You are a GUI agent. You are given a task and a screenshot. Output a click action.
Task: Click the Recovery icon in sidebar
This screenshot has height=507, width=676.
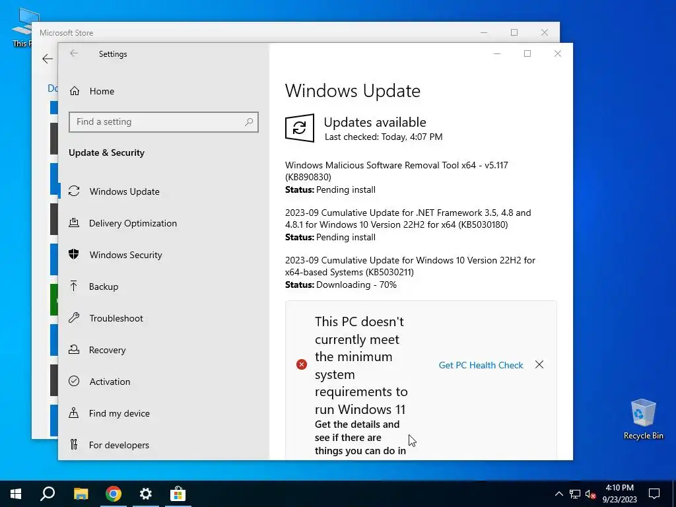tap(74, 349)
